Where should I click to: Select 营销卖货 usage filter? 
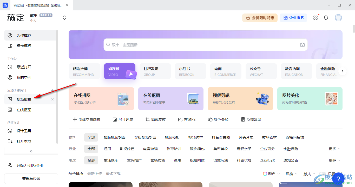(158, 160)
